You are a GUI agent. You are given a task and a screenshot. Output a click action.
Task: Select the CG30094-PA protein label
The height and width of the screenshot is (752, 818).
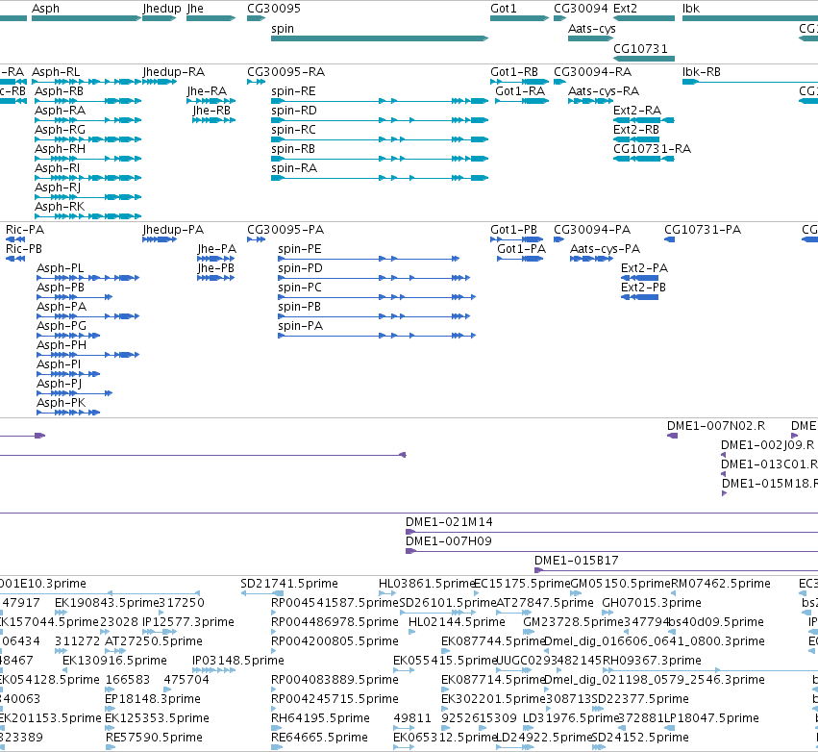[592, 230]
